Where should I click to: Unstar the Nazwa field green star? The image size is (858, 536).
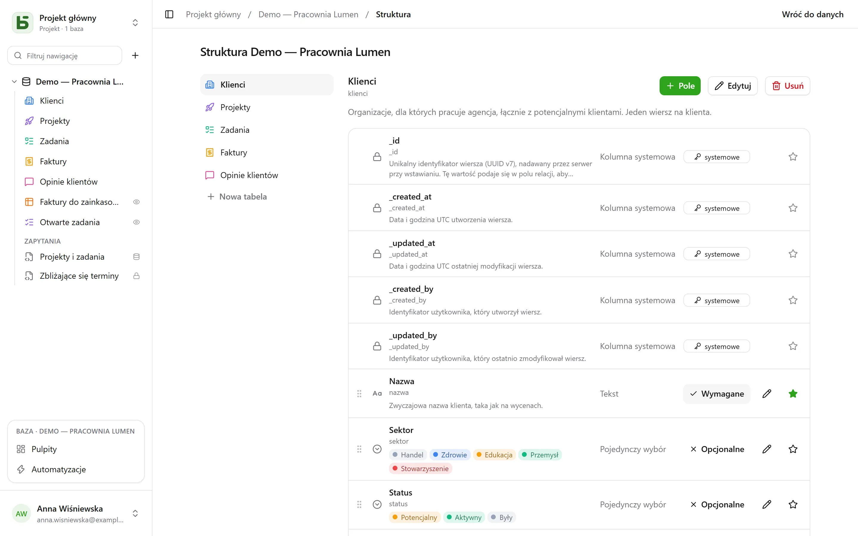(x=793, y=393)
